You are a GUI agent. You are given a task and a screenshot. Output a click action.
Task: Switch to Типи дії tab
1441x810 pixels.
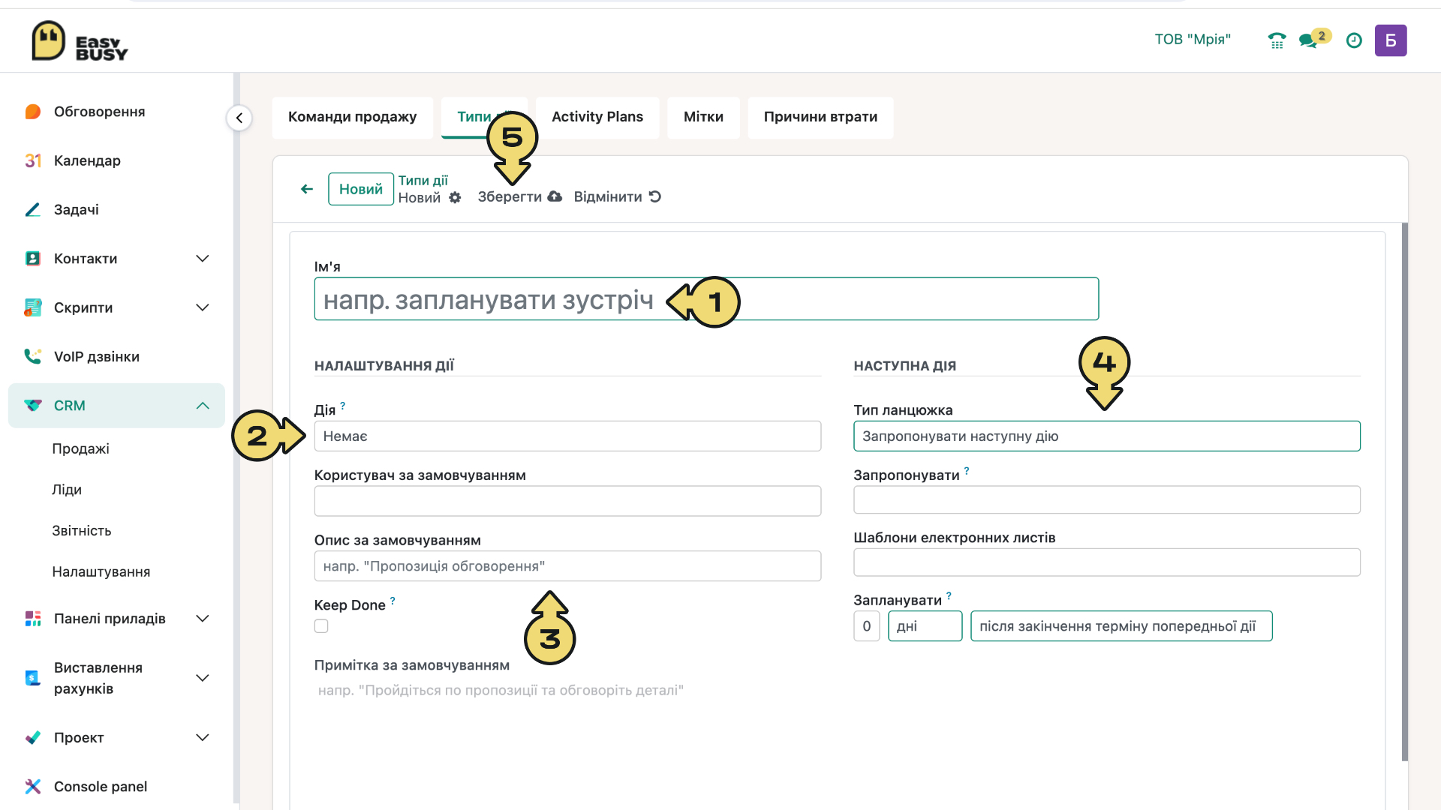tap(484, 117)
